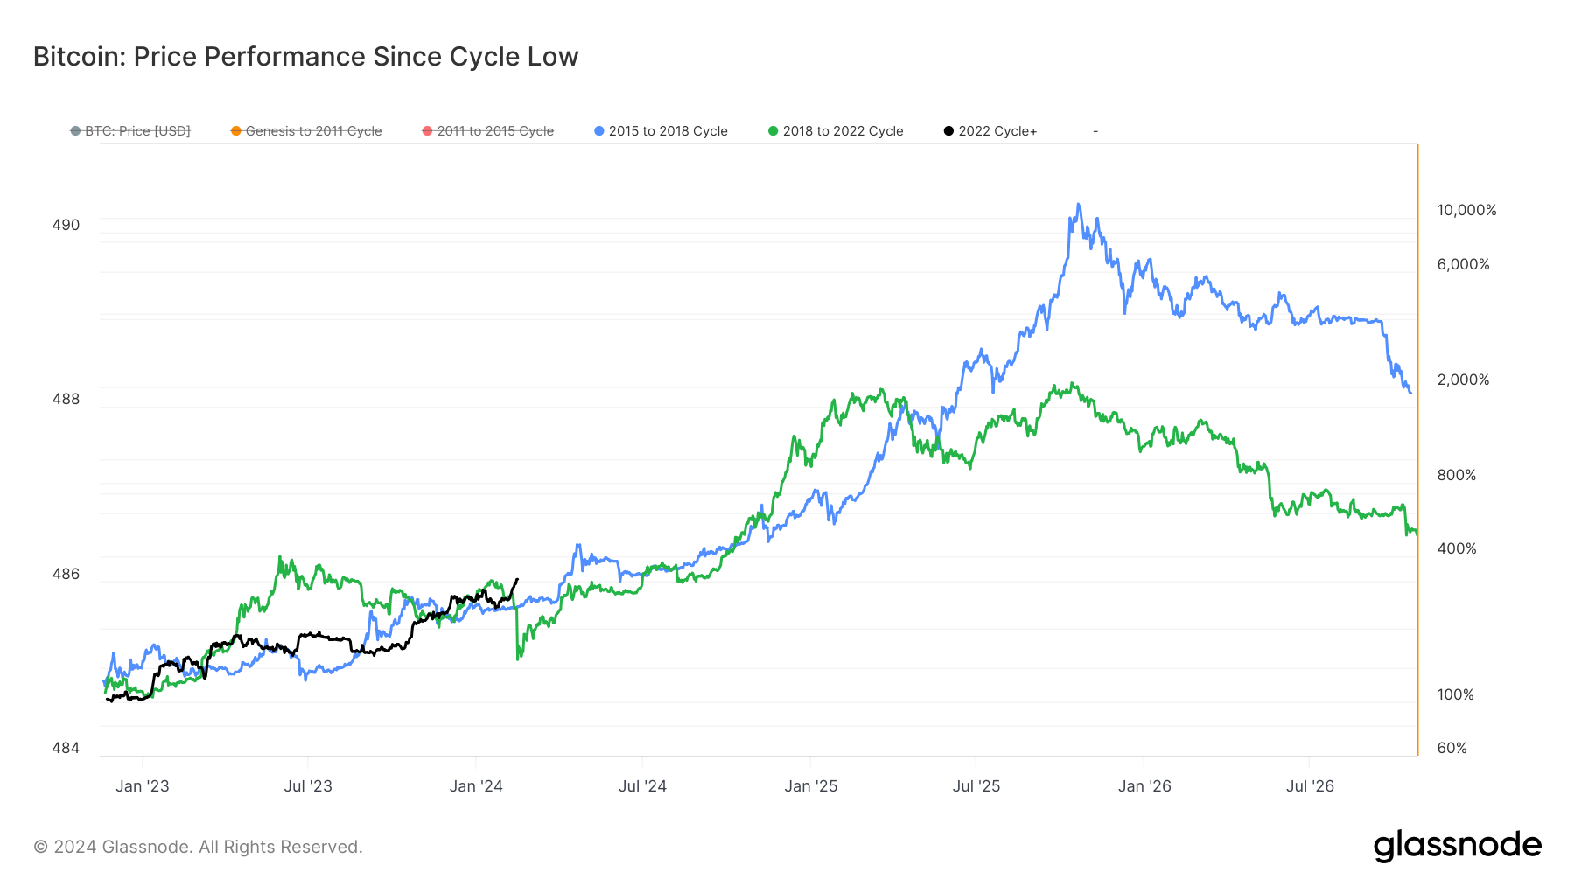Click the gray BTC Price legend dot

75,131
